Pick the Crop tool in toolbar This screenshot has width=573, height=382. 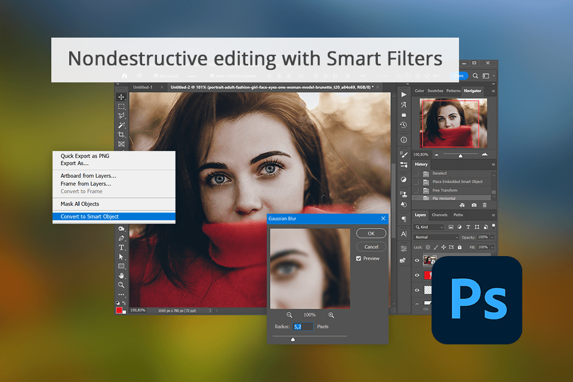[x=121, y=135]
